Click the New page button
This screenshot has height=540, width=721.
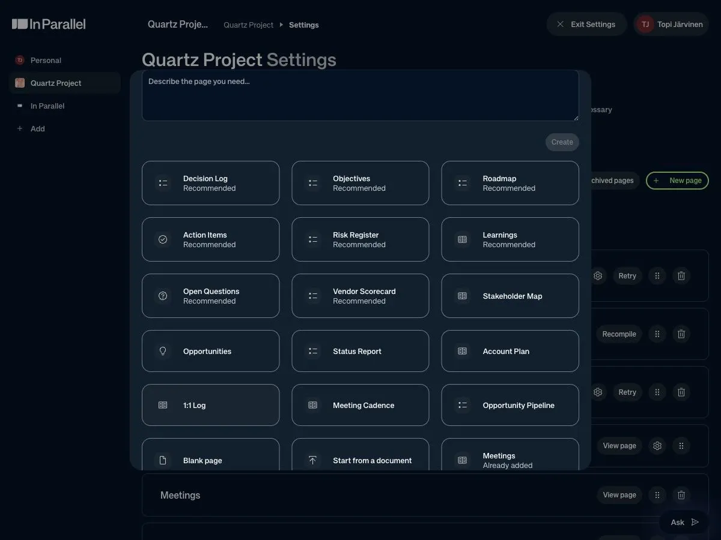[677, 181]
